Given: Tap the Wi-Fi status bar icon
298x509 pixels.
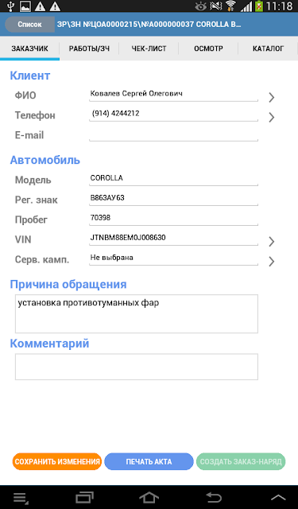Looking at the screenshot, I should tap(230, 6).
